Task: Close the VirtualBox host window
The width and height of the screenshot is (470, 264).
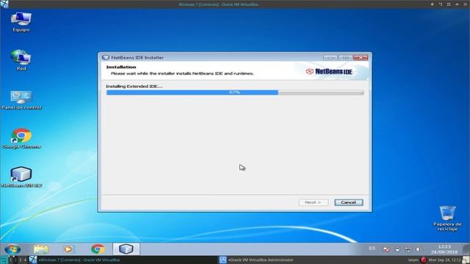Action: [466, 4]
